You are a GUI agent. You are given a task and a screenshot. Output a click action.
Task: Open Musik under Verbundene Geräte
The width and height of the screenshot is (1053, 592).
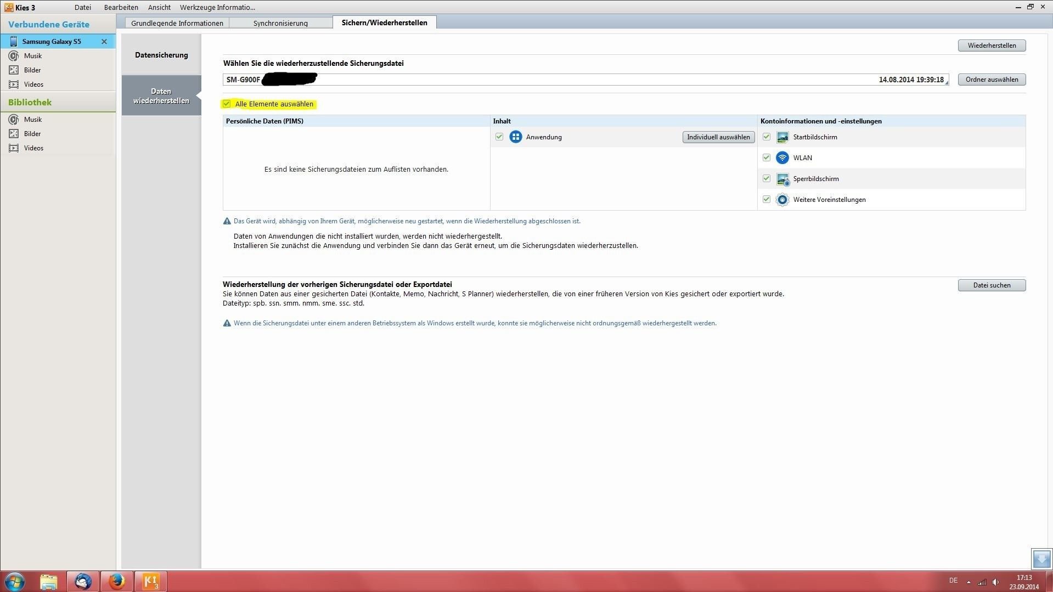pos(33,56)
